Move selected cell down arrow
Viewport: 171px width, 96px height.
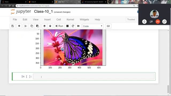tap(50, 26)
